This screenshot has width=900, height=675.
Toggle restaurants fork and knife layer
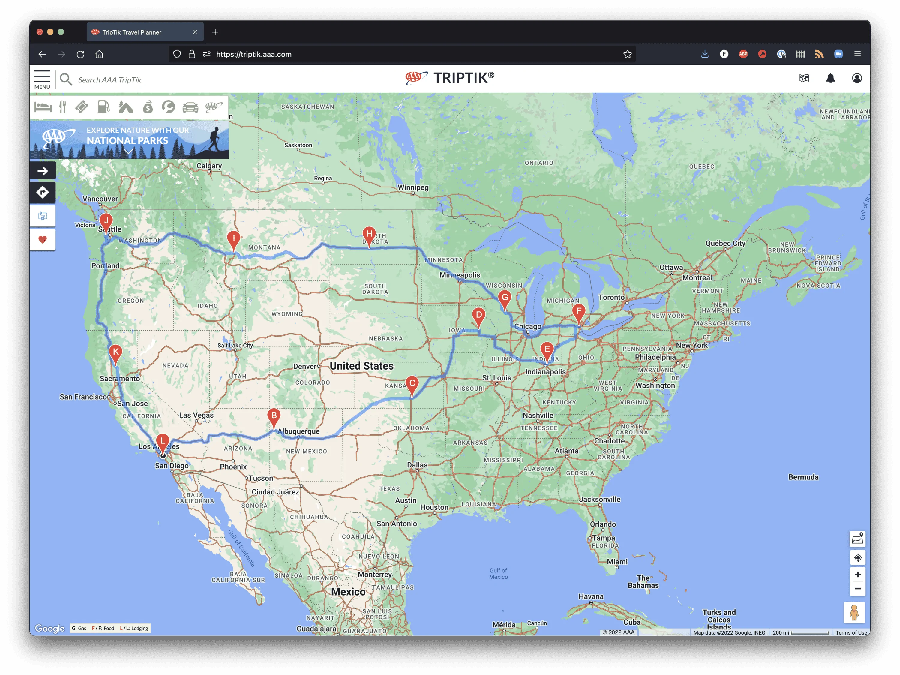(63, 107)
